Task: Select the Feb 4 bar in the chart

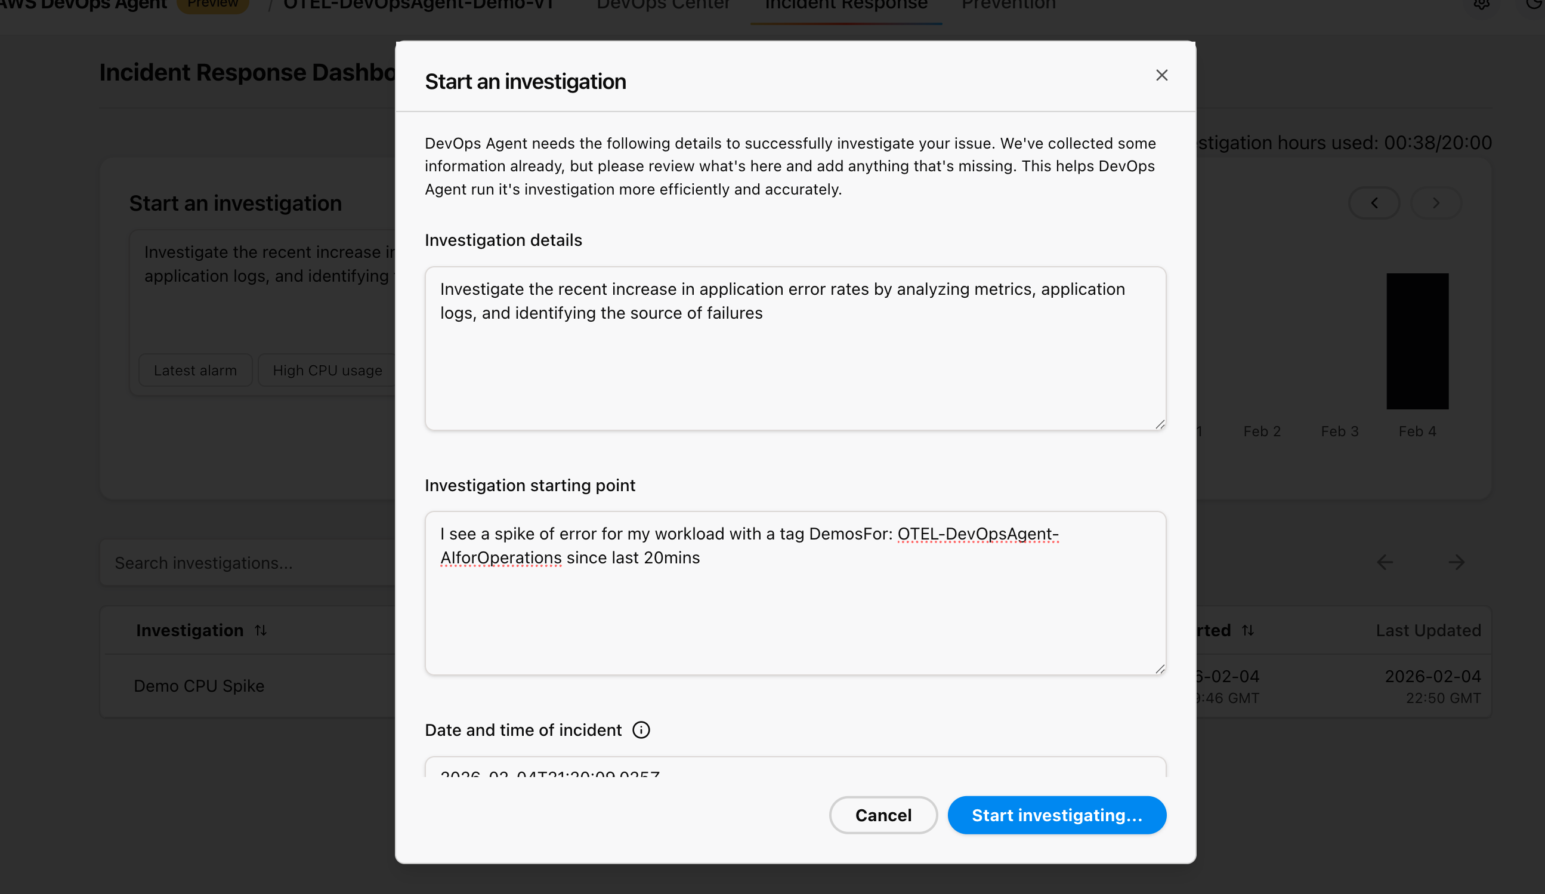Action: [x=1417, y=341]
